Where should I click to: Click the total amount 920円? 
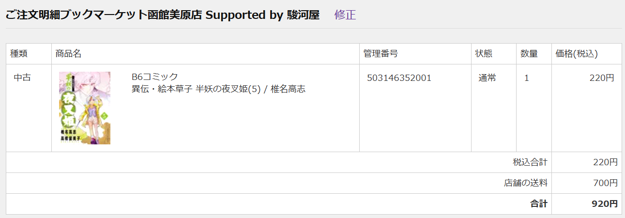coord(605,204)
